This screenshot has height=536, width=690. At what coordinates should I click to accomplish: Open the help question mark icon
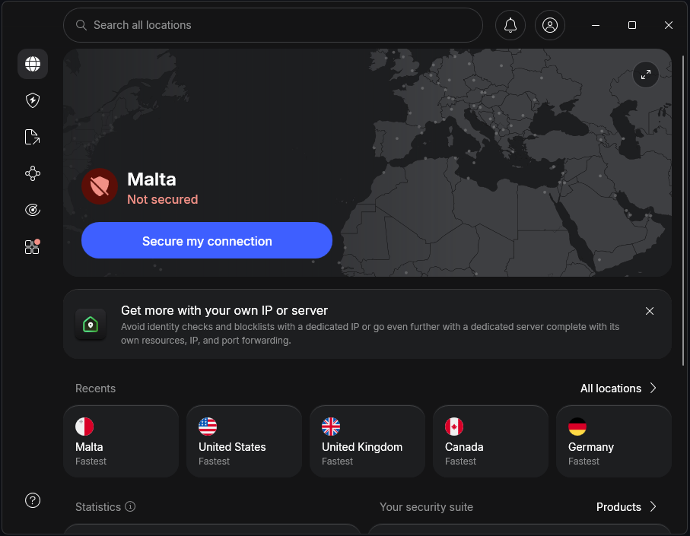pos(33,500)
